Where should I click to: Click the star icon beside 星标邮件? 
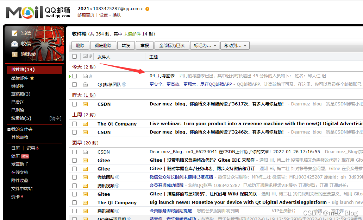32,78
